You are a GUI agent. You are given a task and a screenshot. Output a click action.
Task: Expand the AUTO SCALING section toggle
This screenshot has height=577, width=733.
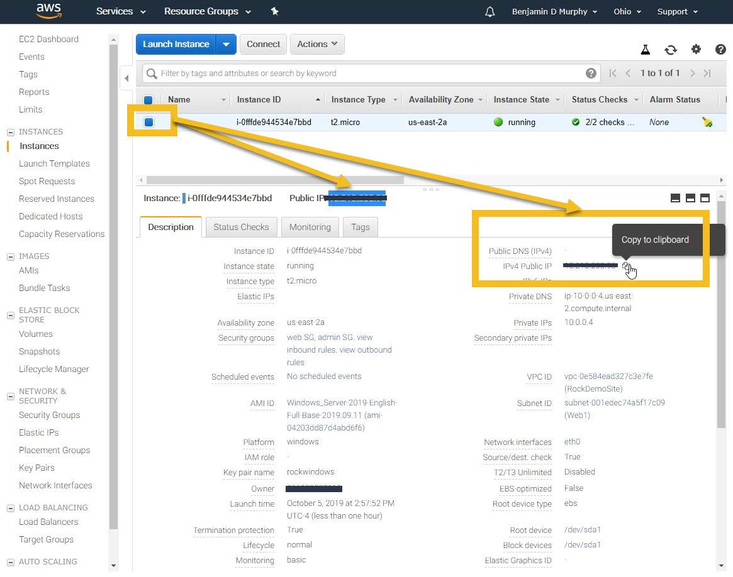click(11, 562)
